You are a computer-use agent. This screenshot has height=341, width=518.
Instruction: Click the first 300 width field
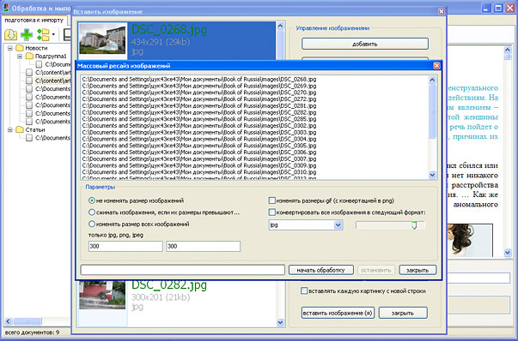(x=125, y=246)
